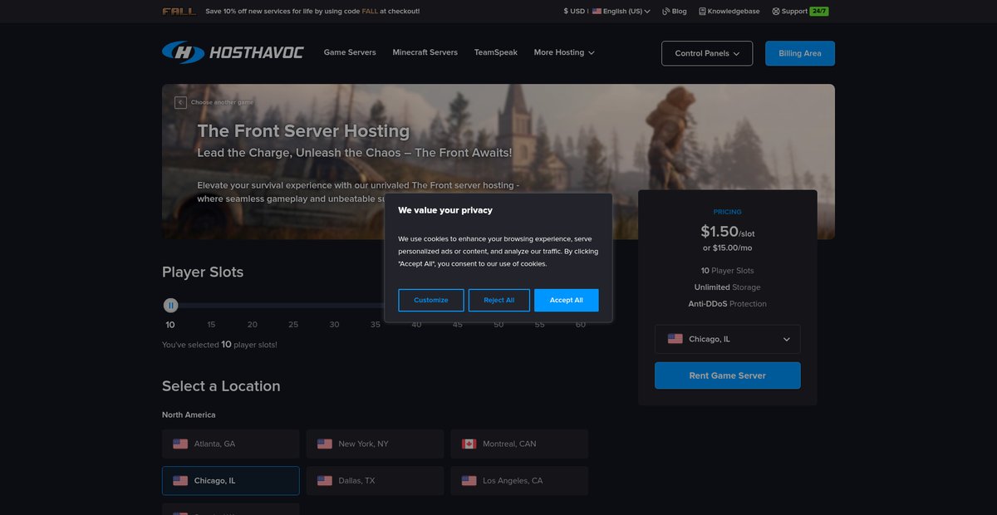Click the Anti-DDoS Protection text
997x515 pixels.
(x=728, y=304)
